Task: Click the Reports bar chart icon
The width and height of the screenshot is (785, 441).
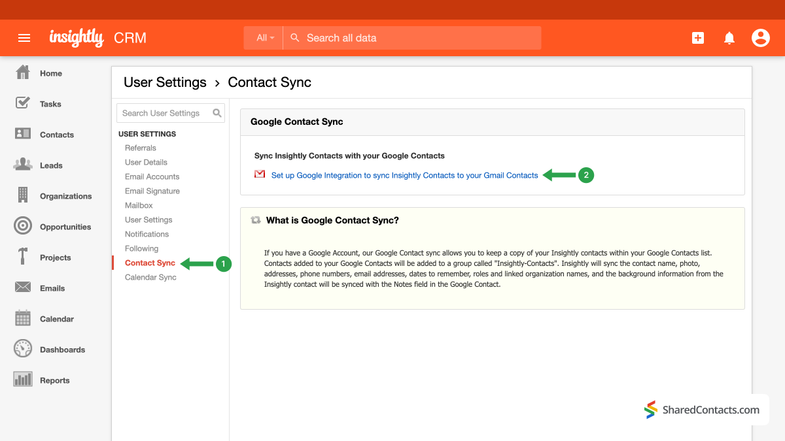Action: tap(23, 380)
